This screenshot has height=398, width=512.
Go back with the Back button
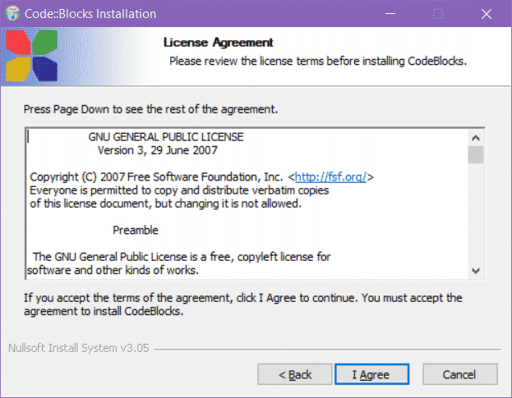point(295,374)
